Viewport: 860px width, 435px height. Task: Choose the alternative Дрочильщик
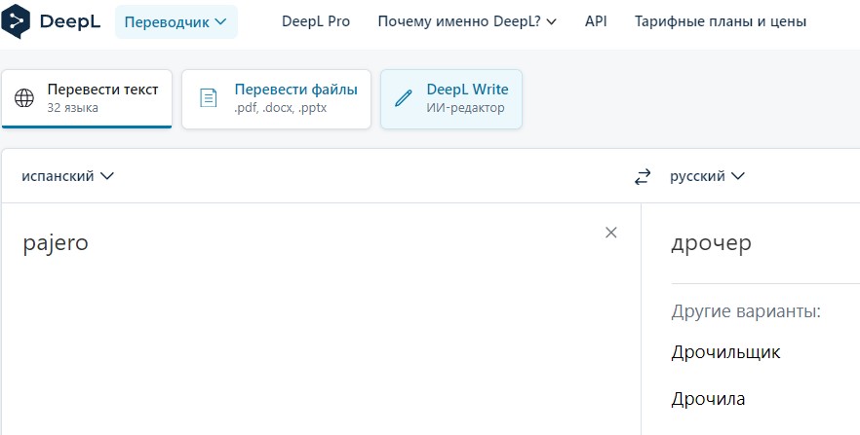[725, 352]
